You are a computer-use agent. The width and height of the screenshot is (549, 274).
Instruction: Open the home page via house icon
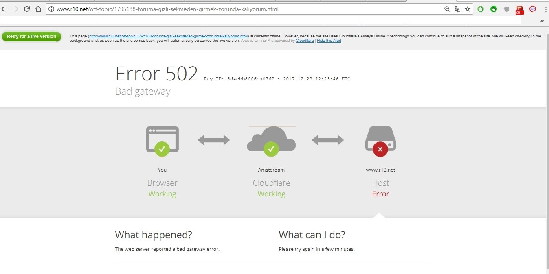pyautogui.click(x=38, y=9)
